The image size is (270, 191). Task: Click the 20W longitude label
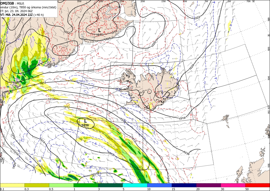143,1
